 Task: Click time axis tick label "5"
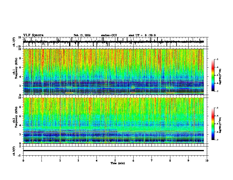pos(115,161)
